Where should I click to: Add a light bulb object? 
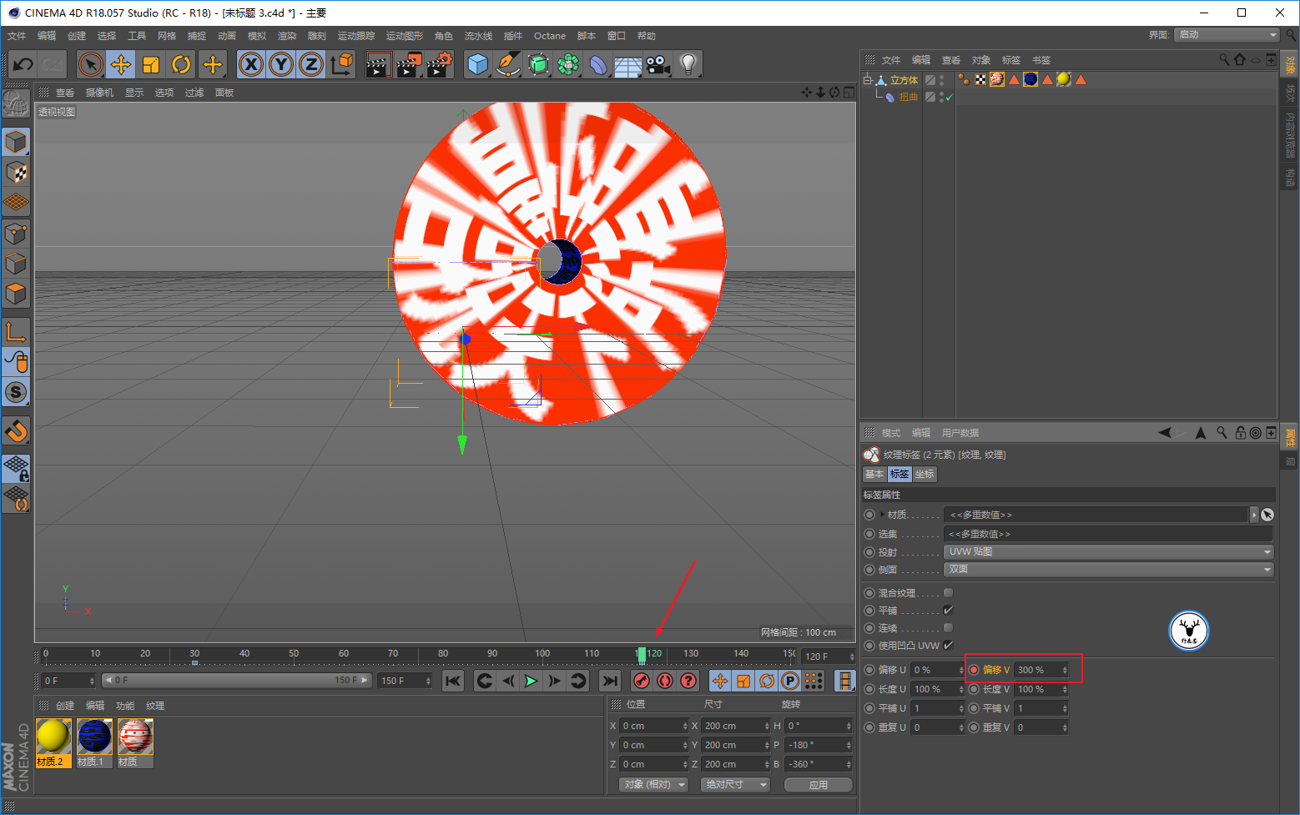coord(688,64)
